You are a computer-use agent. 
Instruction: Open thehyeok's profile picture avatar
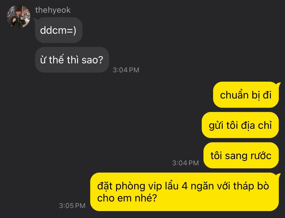19,17
